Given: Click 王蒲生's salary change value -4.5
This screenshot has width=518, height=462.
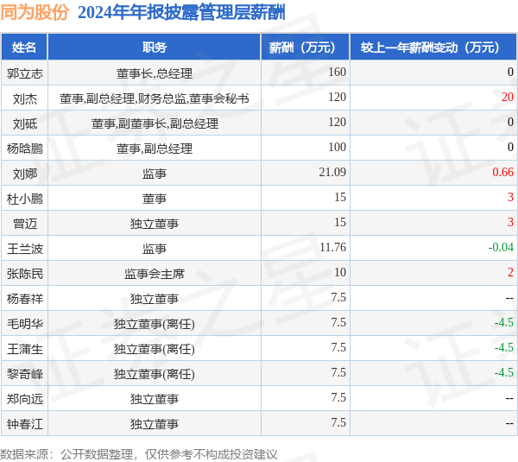Looking at the screenshot, I should 504,347.
